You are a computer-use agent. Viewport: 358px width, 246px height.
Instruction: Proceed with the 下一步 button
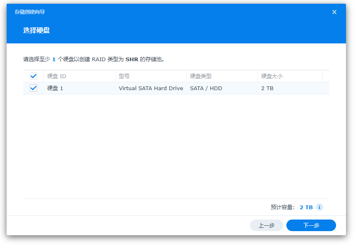(x=311, y=225)
